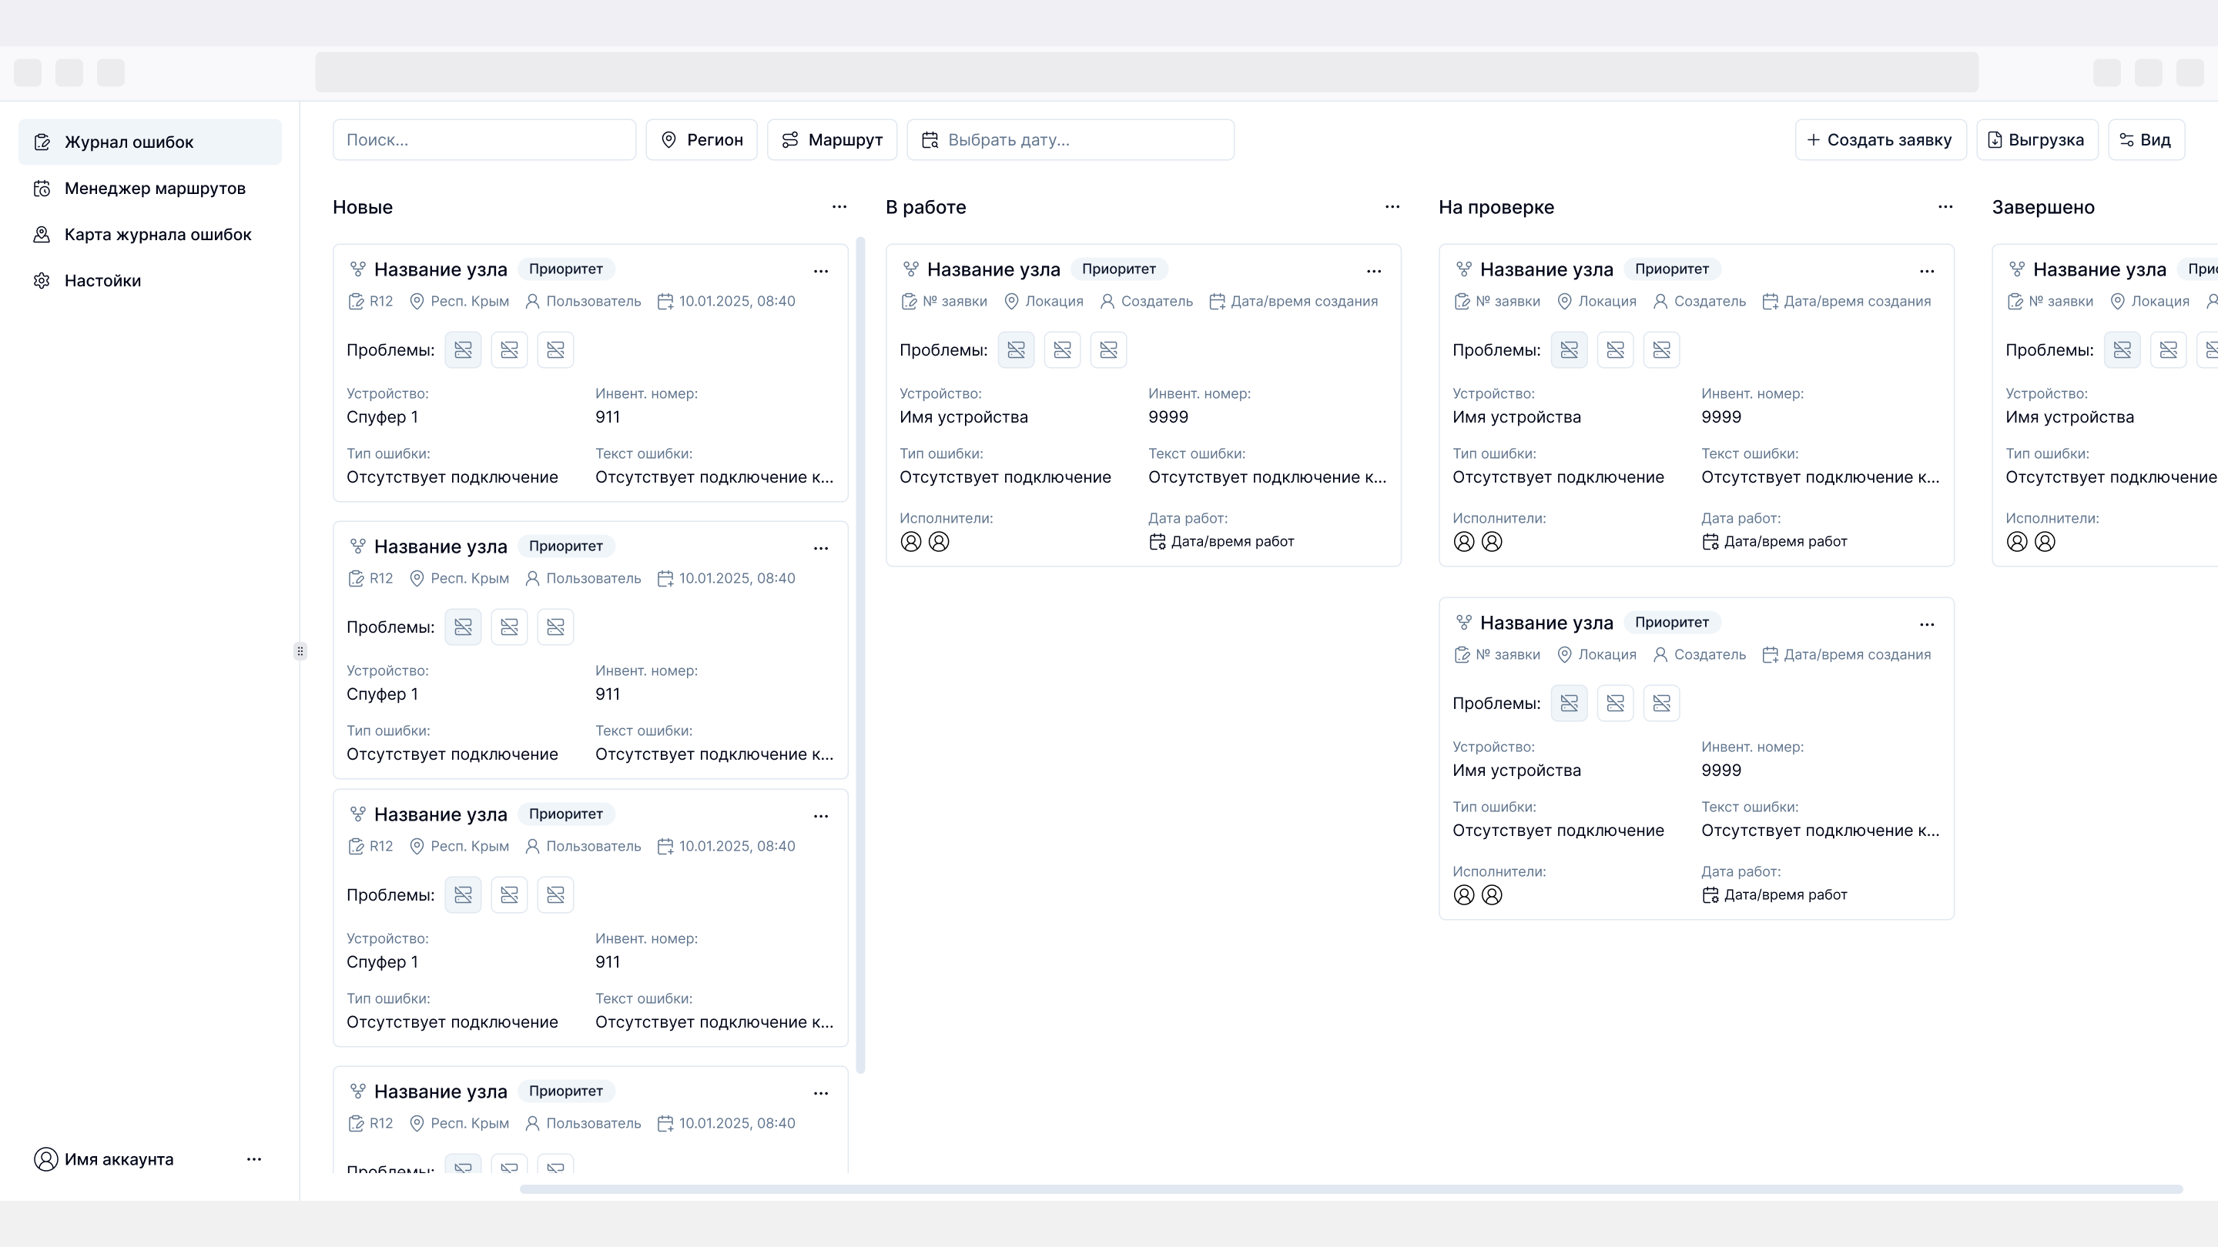Click second problem icon in first На проверке card
The image size is (2218, 1247).
click(x=1615, y=350)
